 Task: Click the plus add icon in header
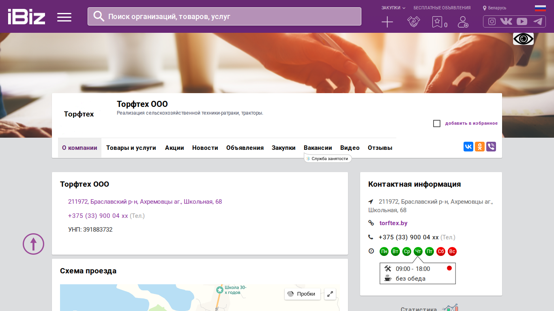coord(387,22)
